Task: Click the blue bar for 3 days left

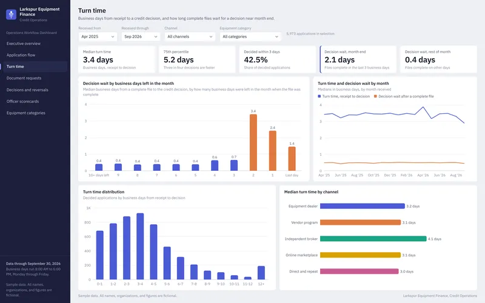Action: pos(234,165)
